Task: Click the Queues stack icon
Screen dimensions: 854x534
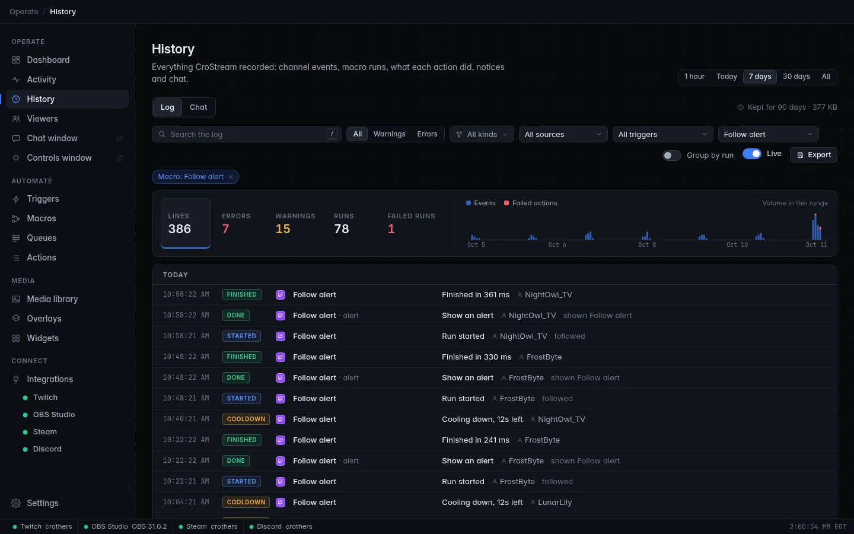Action: [x=16, y=238]
